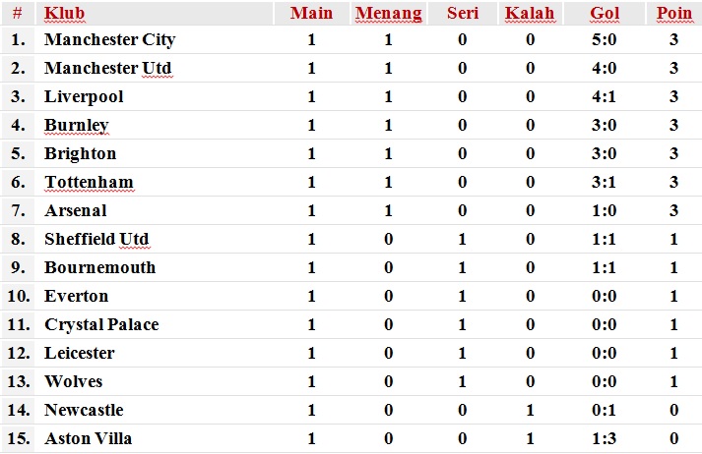Click the Newcastle club name
Screen dimensions: 702x454
(x=84, y=410)
